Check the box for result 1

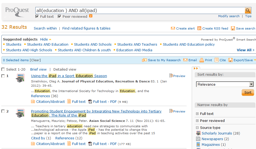pos(3,76)
